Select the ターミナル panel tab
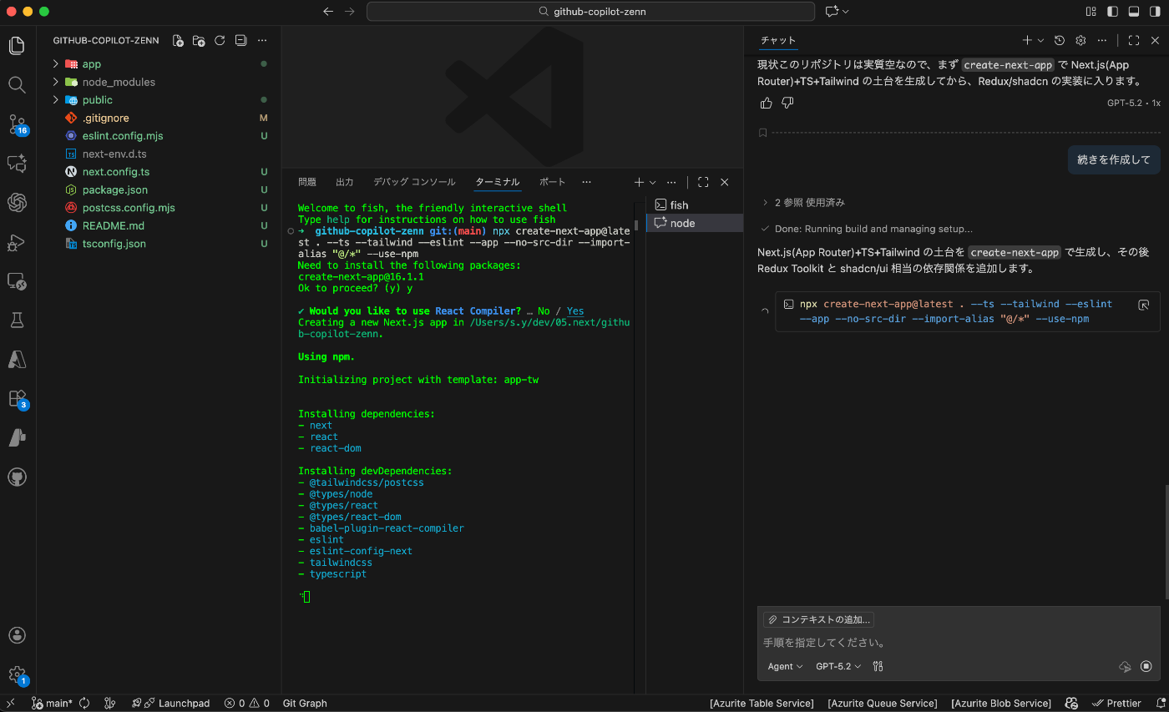Screen dimensions: 1169x712 tap(498, 182)
